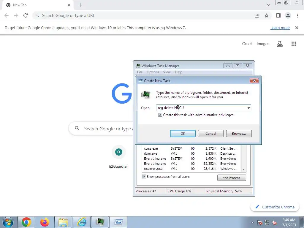Go forward in Chrome
The image size is (304, 228).
point(16,15)
